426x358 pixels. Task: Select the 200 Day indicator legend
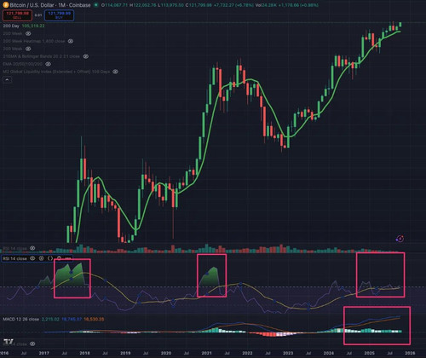tap(11, 26)
